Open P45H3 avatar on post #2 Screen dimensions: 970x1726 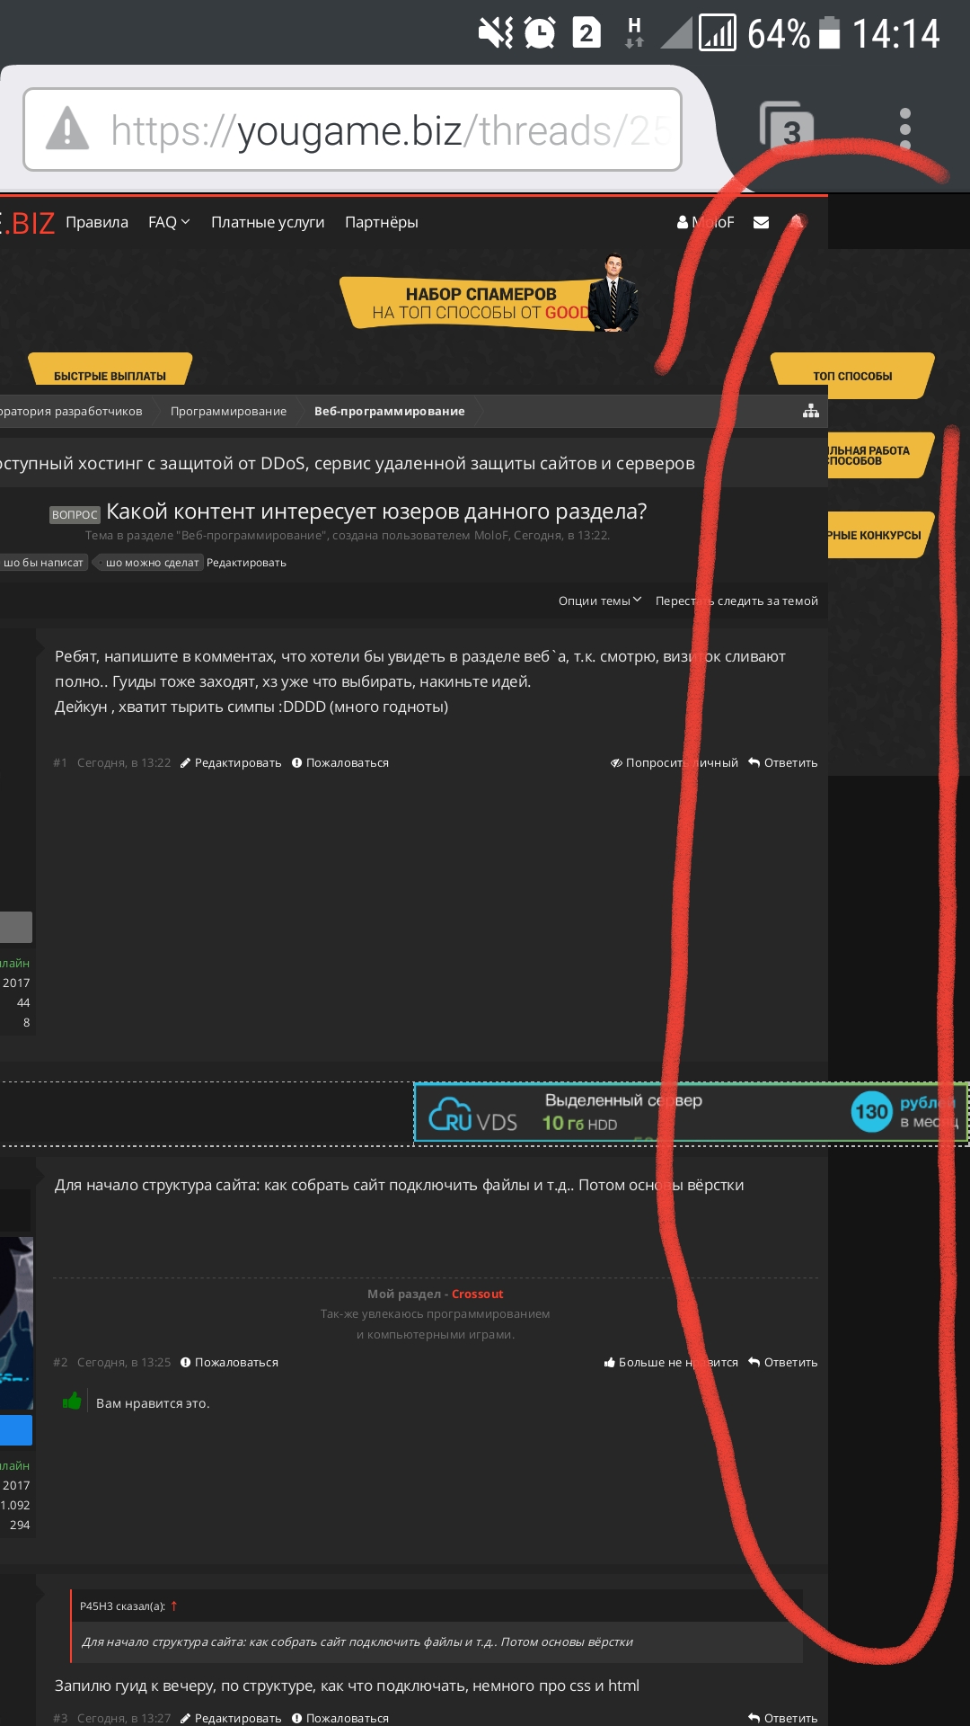16,1323
